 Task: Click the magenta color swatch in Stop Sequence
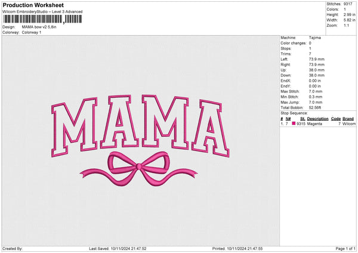(294, 124)
